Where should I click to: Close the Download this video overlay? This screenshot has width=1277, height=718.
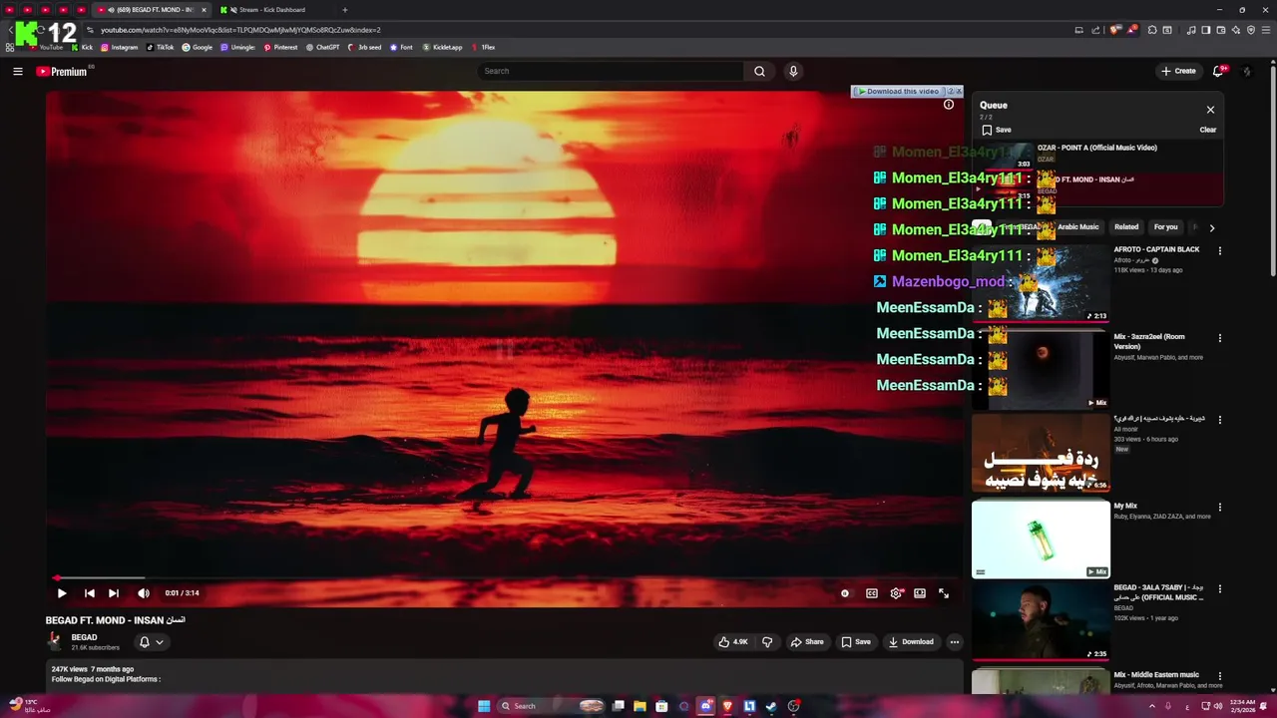pyautogui.click(x=960, y=92)
